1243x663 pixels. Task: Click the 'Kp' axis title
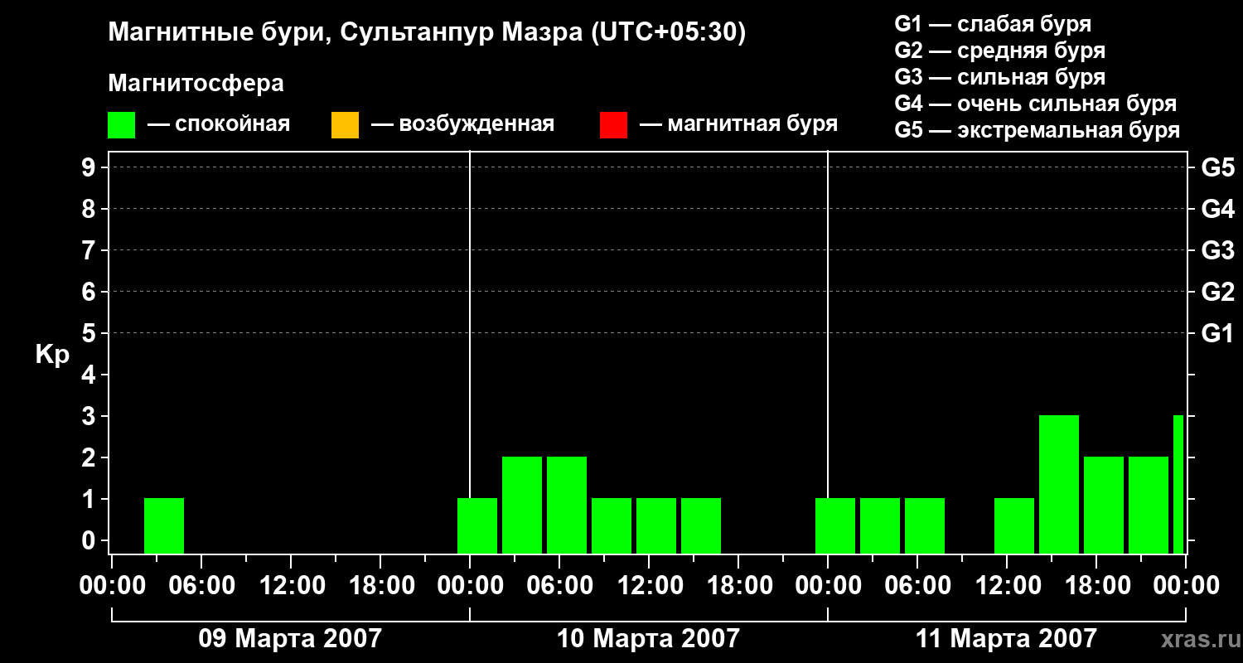[x=52, y=354]
